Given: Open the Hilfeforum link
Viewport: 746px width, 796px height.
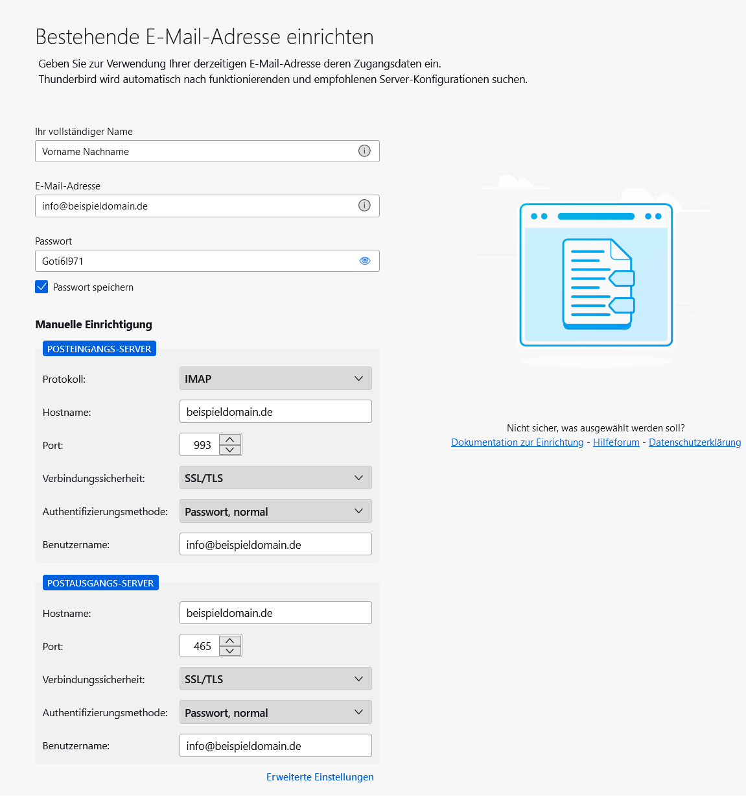Looking at the screenshot, I should 616,442.
